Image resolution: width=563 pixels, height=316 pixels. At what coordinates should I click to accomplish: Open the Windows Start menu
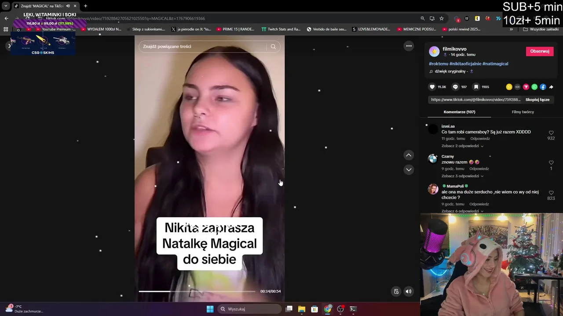[x=210, y=309]
